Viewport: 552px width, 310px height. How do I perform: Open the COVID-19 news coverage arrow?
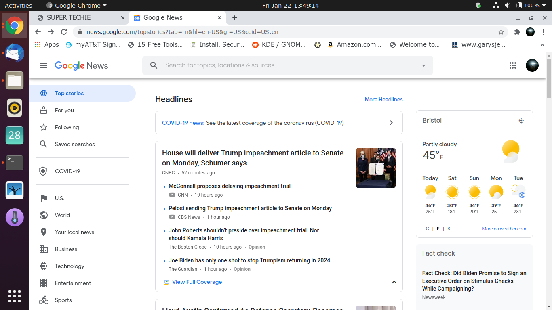coord(391,123)
